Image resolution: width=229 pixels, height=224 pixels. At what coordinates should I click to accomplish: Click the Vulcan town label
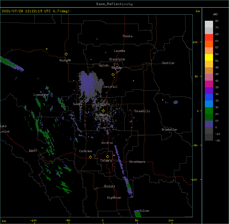tap(144, 211)
